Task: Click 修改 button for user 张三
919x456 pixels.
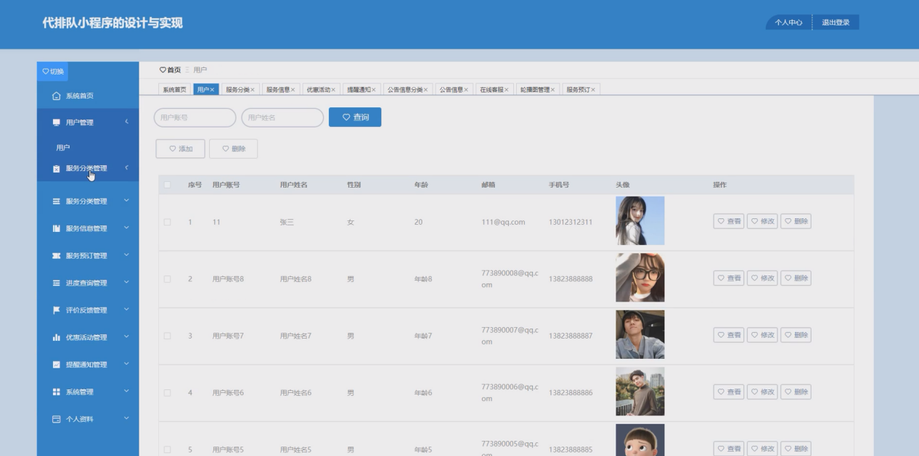Action: pyautogui.click(x=762, y=221)
